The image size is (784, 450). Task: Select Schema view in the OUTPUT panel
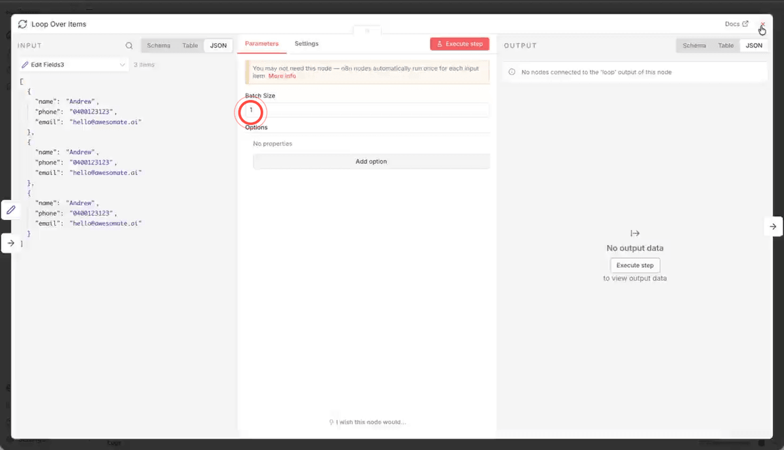694,45
